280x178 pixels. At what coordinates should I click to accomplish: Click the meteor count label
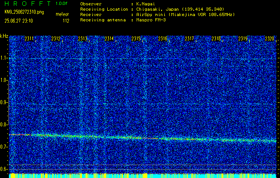pyautogui.click(x=62, y=14)
